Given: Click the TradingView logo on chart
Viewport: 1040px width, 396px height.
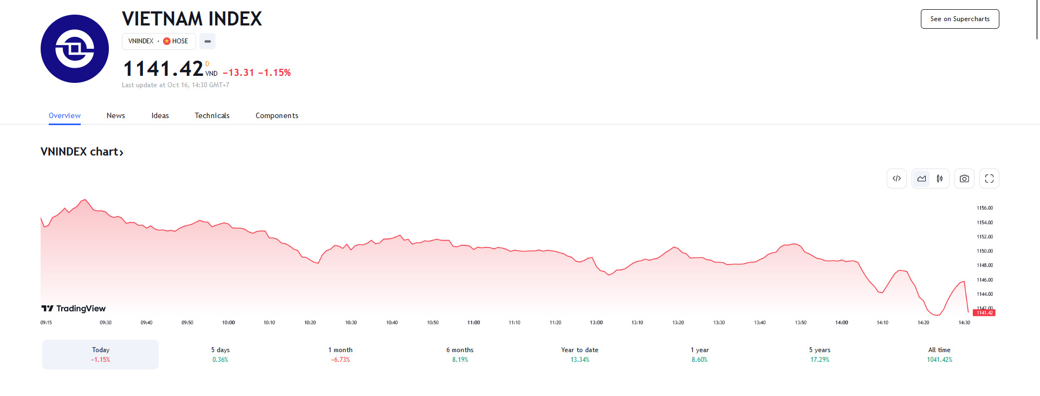Looking at the screenshot, I should [x=74, y=308].
